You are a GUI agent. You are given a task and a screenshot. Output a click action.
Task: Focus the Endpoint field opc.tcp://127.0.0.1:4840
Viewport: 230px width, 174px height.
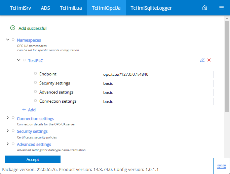pos(158,74)
